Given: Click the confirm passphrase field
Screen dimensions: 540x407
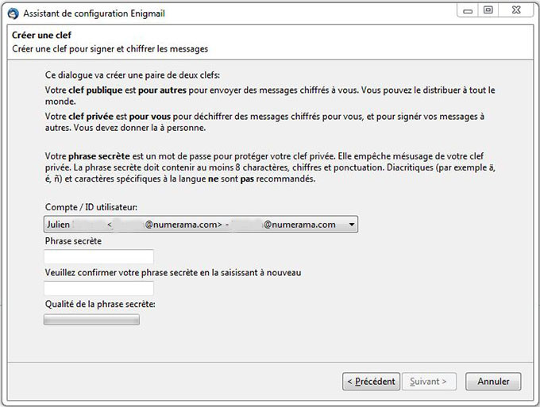Looking at the screenshot, I should [98, 288].
